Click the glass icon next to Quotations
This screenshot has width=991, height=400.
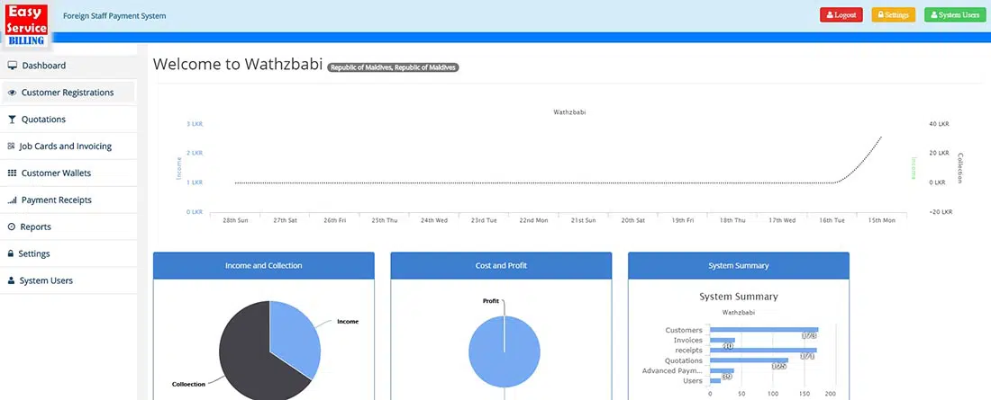pos(12,120)
